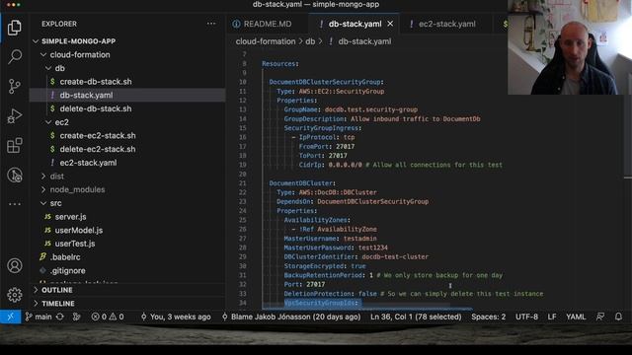Image resolution: width=632 pixels, height=355 pixels.
Task: Change indentation via Spaces: 2
Action: click(488, 317)
